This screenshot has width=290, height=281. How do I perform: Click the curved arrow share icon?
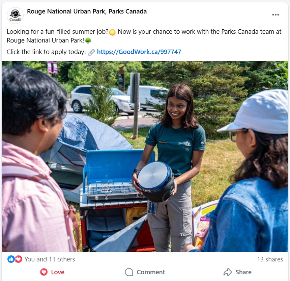coord(228,272)
